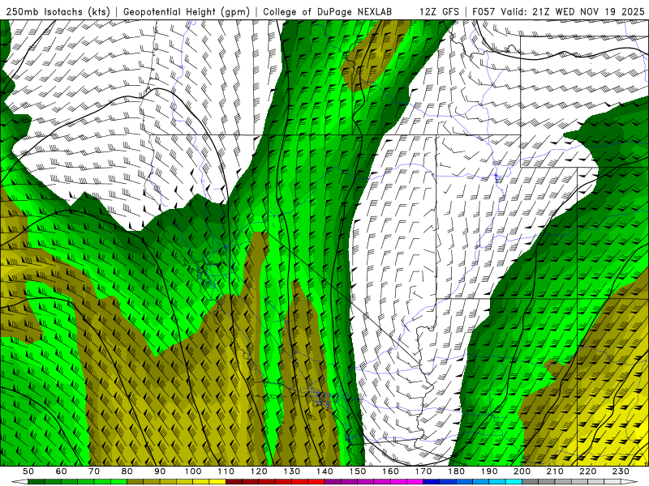
Task: Click the pure blue swatch just right of 170
Action: click(x=432, y=482)
